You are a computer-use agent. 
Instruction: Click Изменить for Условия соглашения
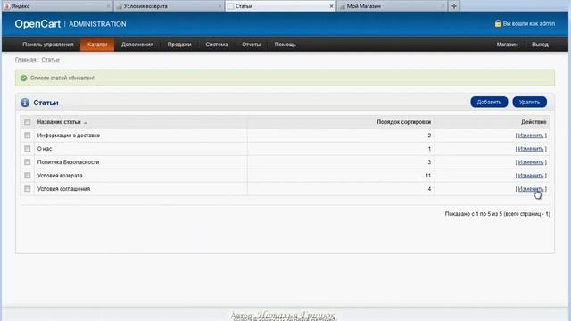pyautogui.click(x=531, y=189)
